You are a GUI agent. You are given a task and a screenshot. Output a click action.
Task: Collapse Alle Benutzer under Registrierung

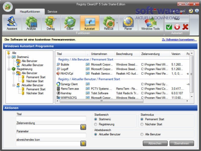[x=14, y=73]
